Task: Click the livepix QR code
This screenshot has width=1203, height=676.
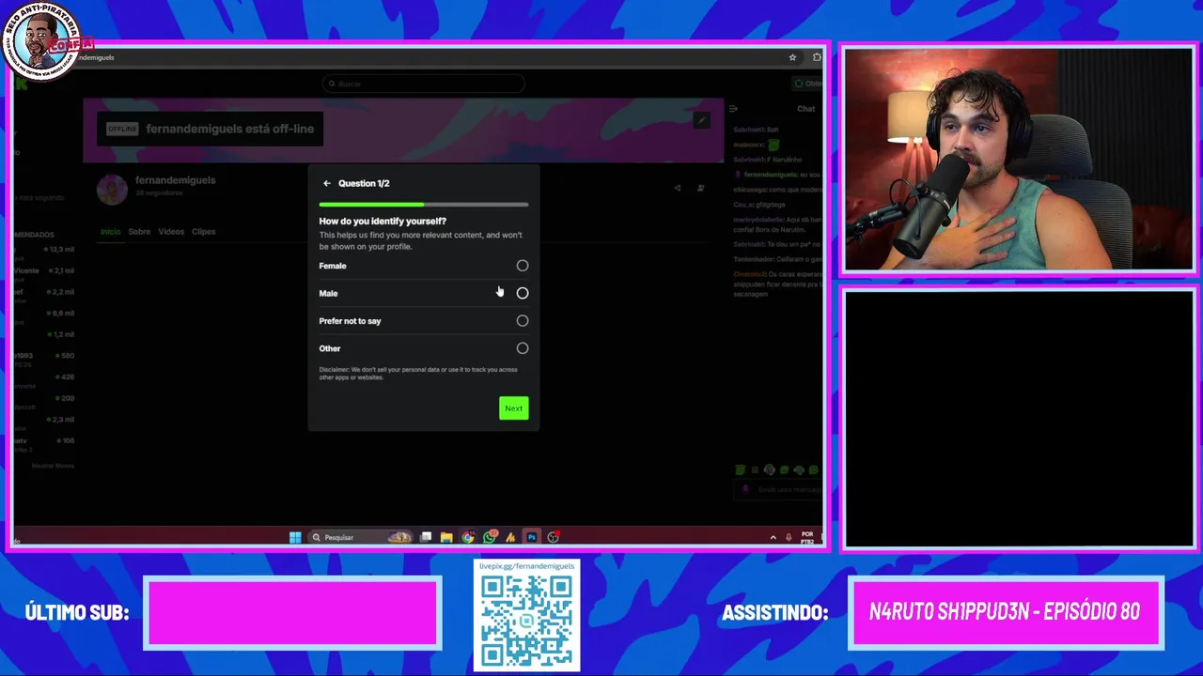Action: (526, 621)
